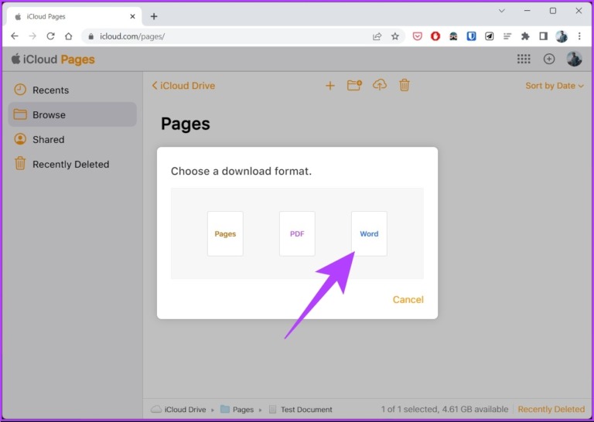Screen dimensions: 594x422
Task: Click iCloud Drive in the path bar
Action: pos(179,409)
